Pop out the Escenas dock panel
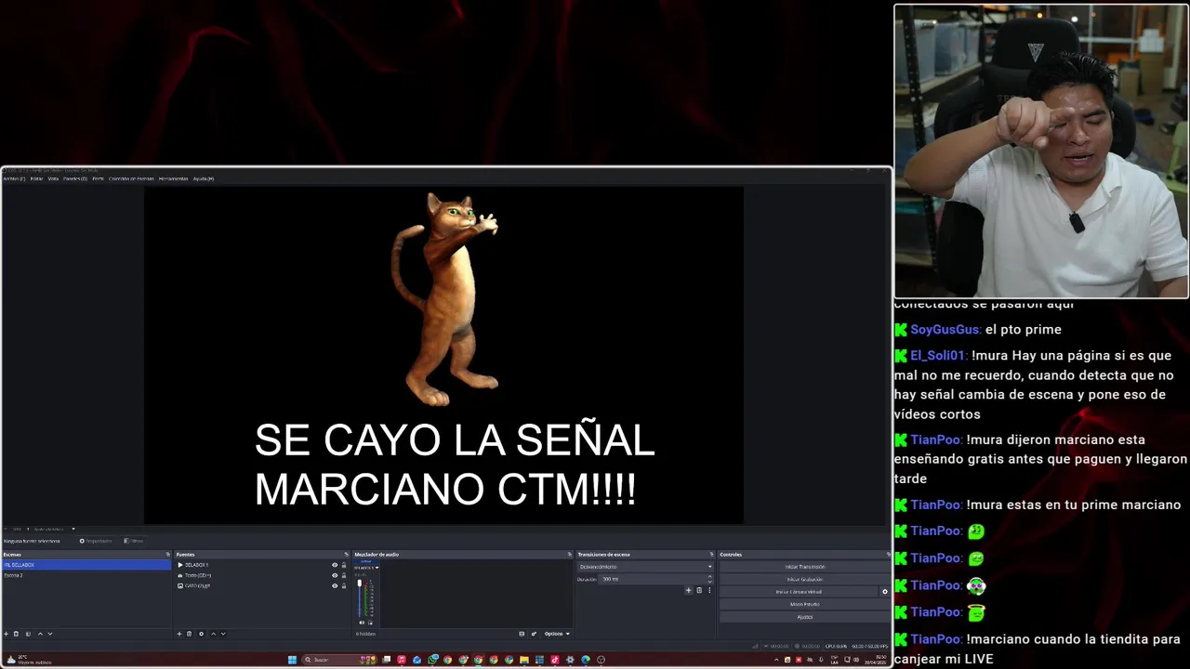 click(x=168, y=555)
